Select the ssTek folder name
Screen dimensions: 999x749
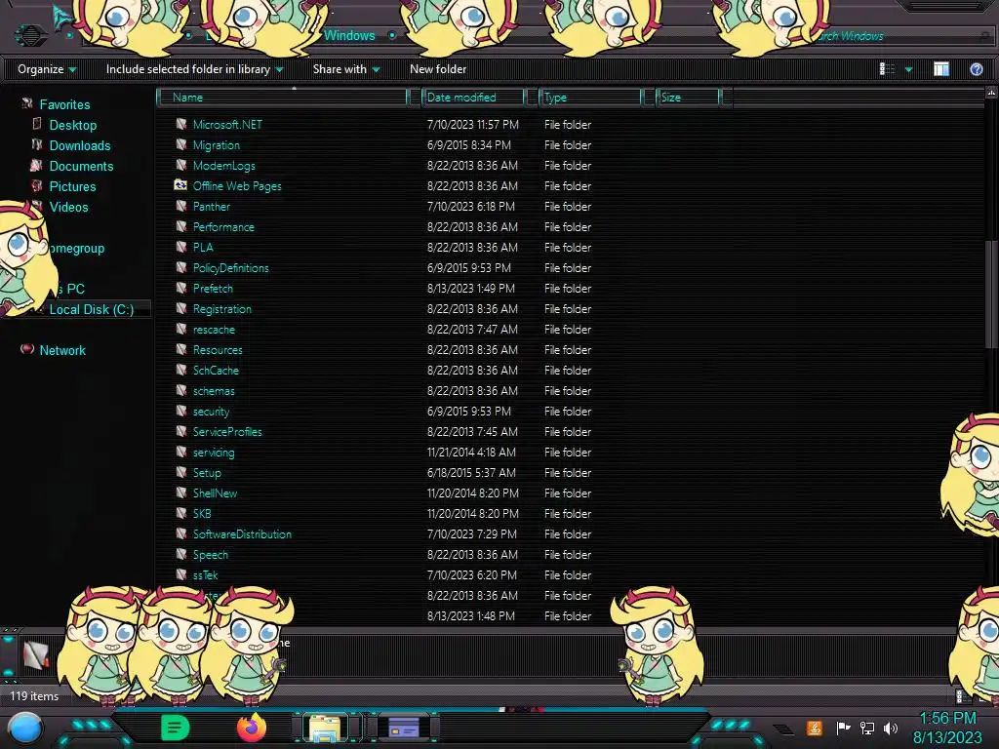[x=205, y=575]
